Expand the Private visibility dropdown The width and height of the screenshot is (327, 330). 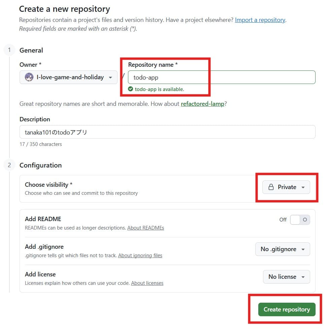286,187
